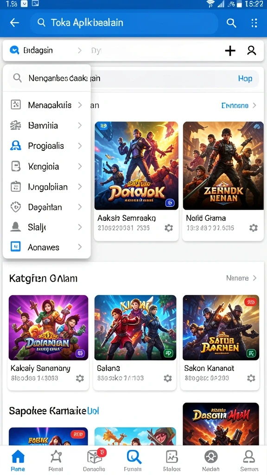The image size is (267, 475).
Task: Select the Menaoakuiis menu entry
Action: tap(47, 105)
